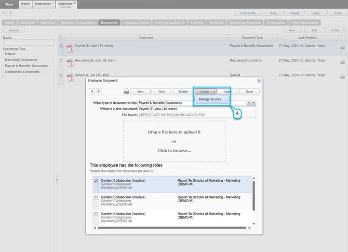Click the file drop zone to browse
Viewport: 348px width, 252px height.
click(x=174, y=141)
